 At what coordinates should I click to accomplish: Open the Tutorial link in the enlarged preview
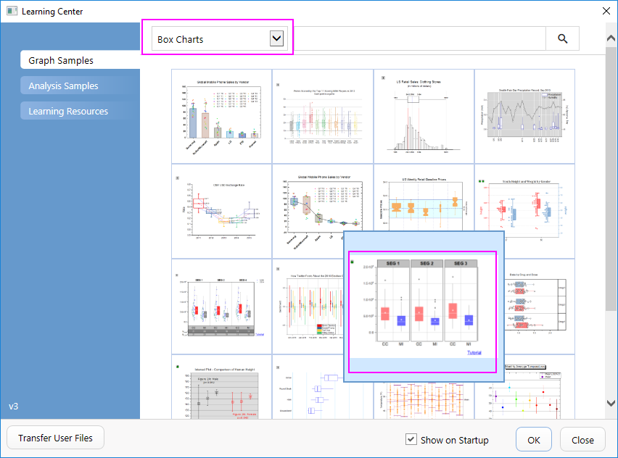474,351
